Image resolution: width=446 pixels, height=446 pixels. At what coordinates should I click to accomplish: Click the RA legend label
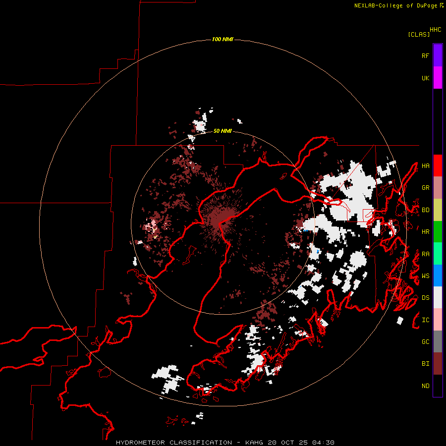425,254
